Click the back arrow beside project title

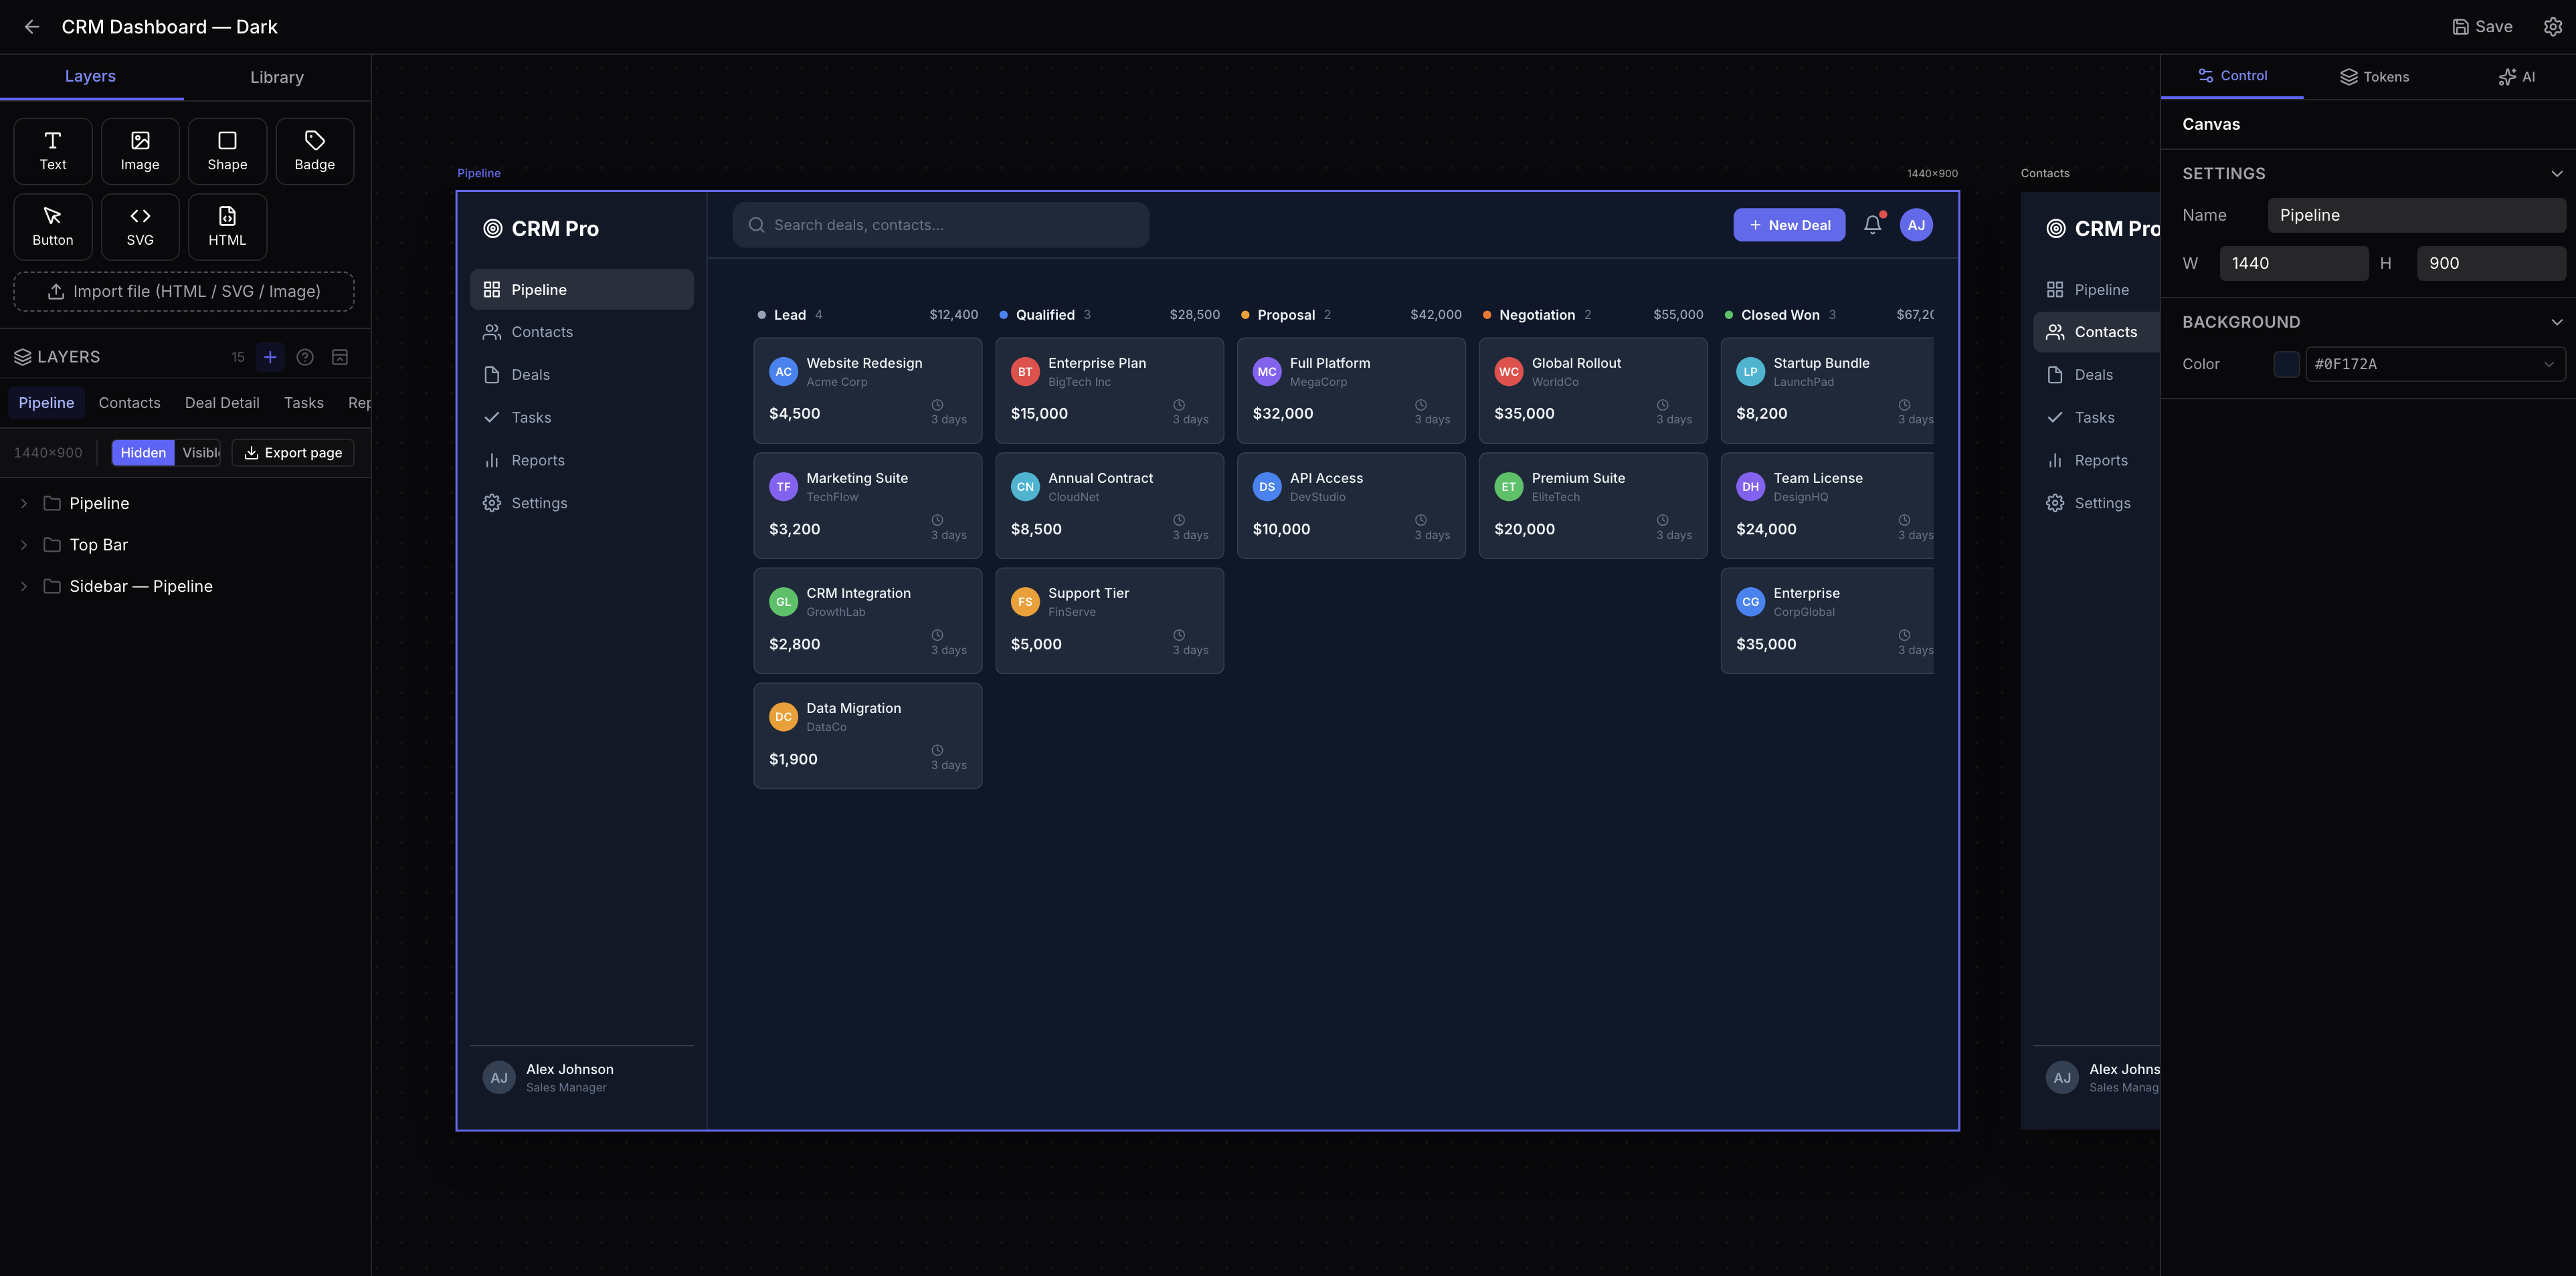click(x=32, y=27)
